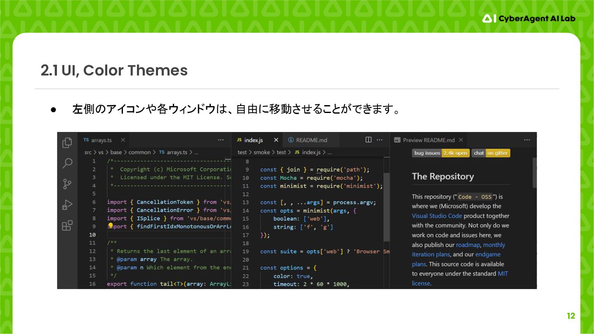Open the Visual Studio Code link in preview
Image resolution: width=594 pixels, height=334 pixels.
pos(437,216)
